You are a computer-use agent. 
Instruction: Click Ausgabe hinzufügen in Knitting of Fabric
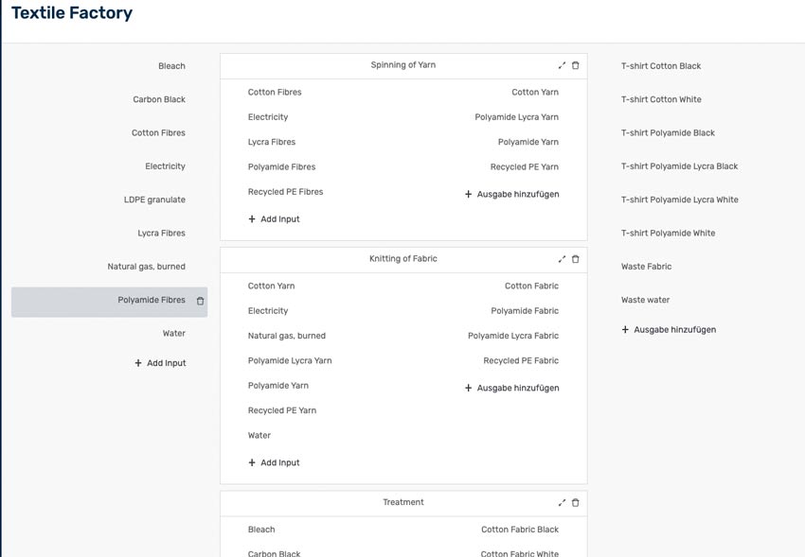(x=511, y=389)
